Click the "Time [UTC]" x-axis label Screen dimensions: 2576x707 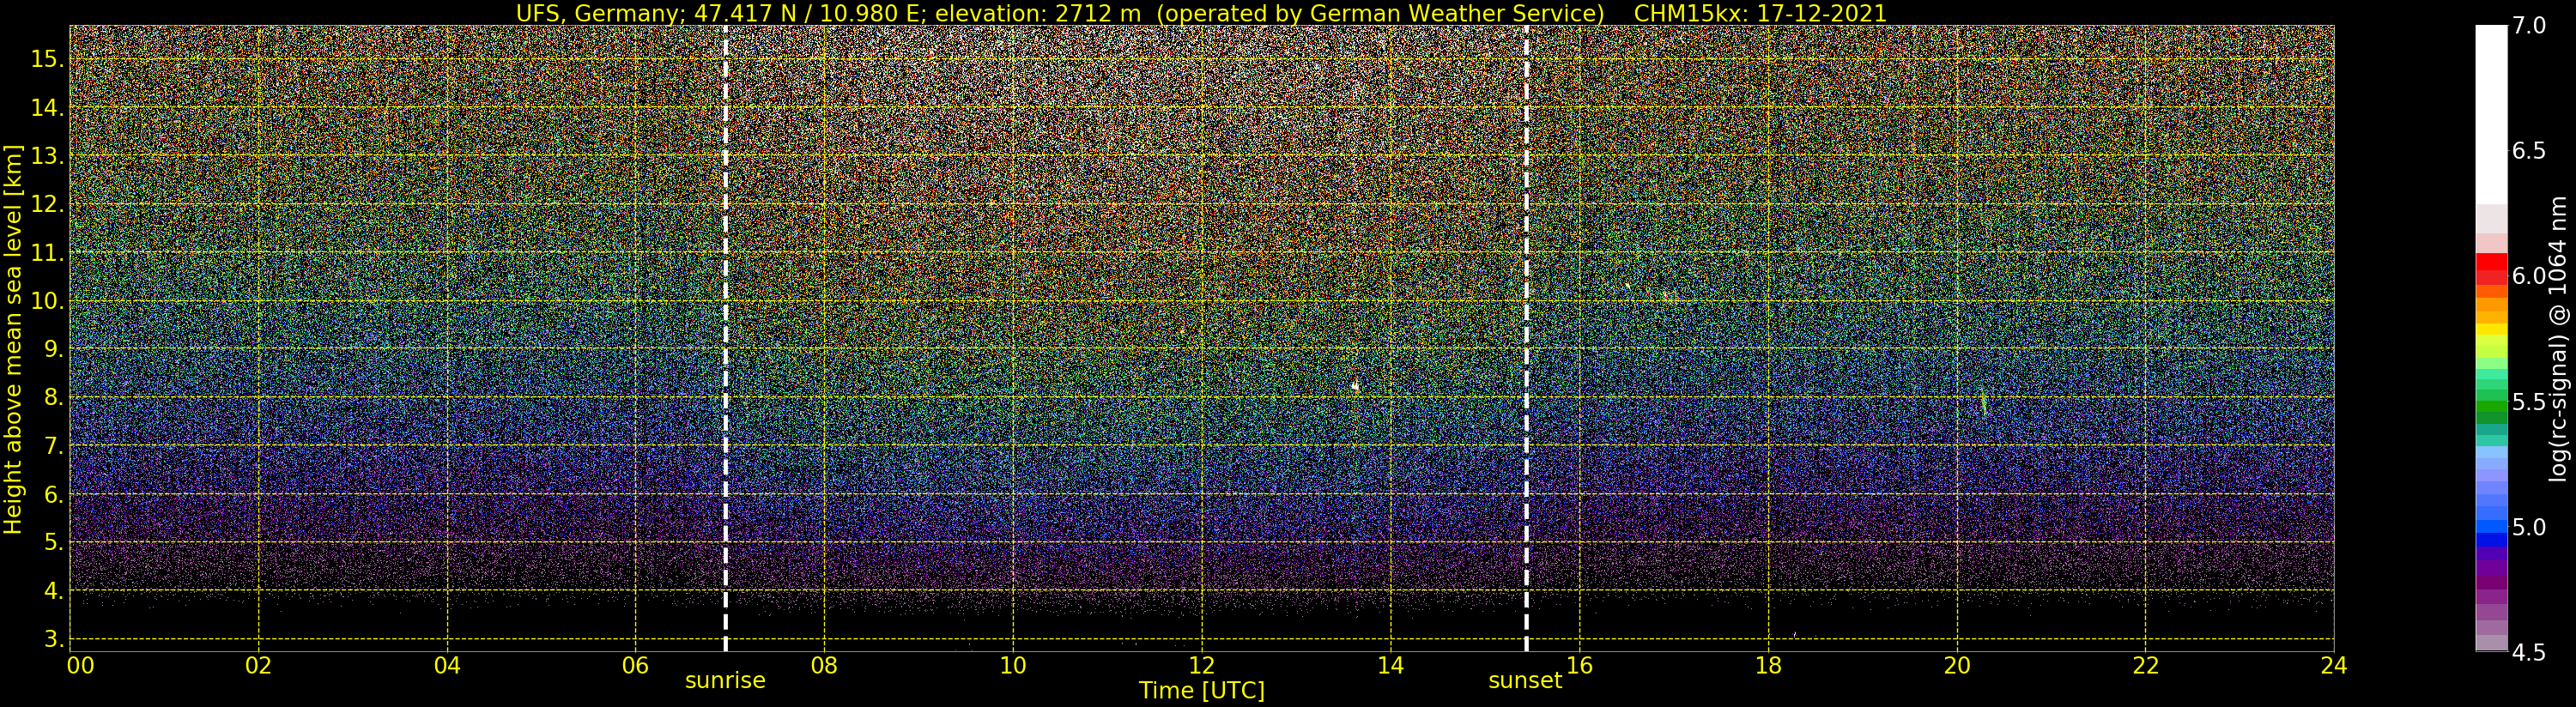coord(1201,691)
